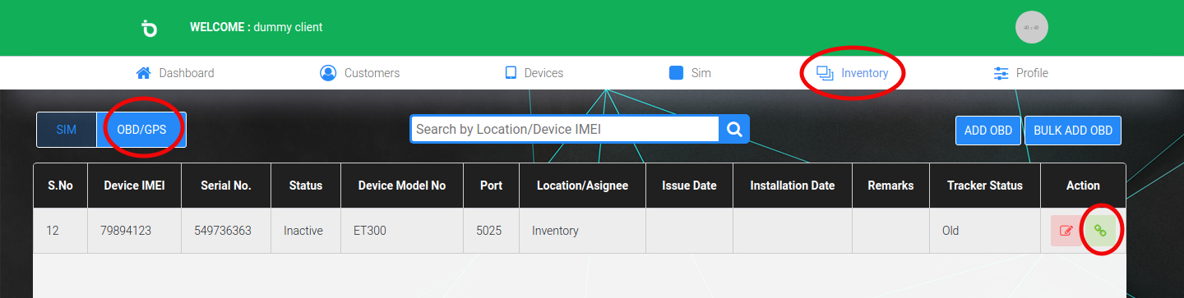
Task: Click the Tracker Status column header
Action: pos(985,186)
